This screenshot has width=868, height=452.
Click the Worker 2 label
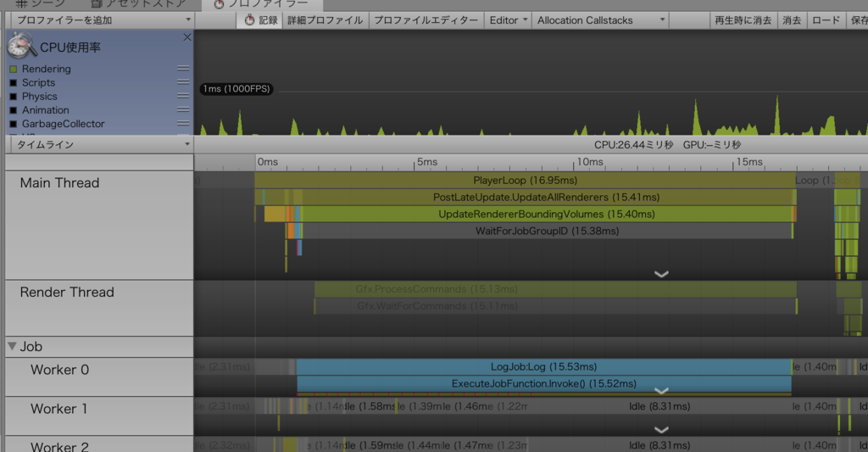click(60, 446)
